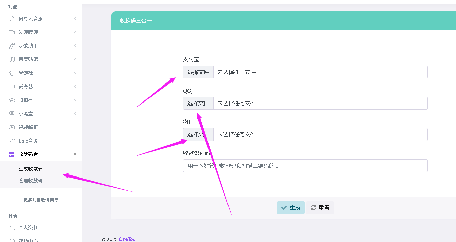Image resolution: width=456 pixels, height=242 pixels.
Task: Collapse the 收款码合一 double chevron
Action: pyautogui.click(x=75, y=154)
